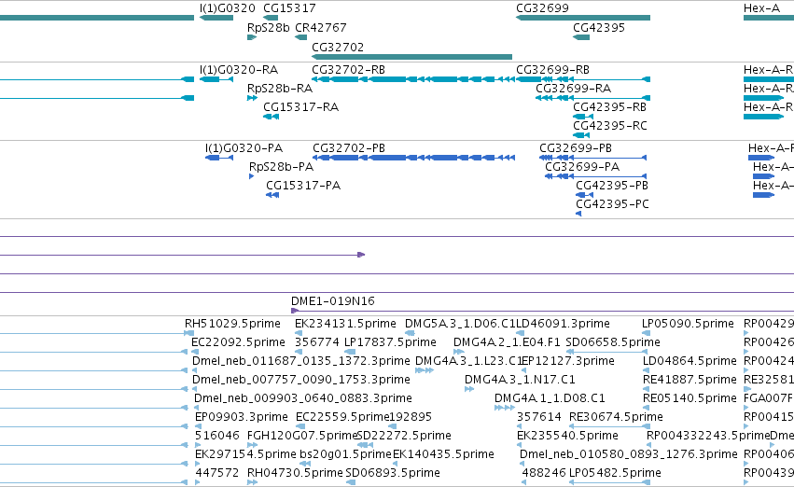794x487 pixels.
Task: Select EST LP17837.5prime label
Action: point(390,342)
